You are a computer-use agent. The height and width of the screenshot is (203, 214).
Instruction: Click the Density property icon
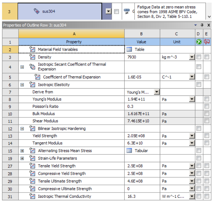click(32, 57)
